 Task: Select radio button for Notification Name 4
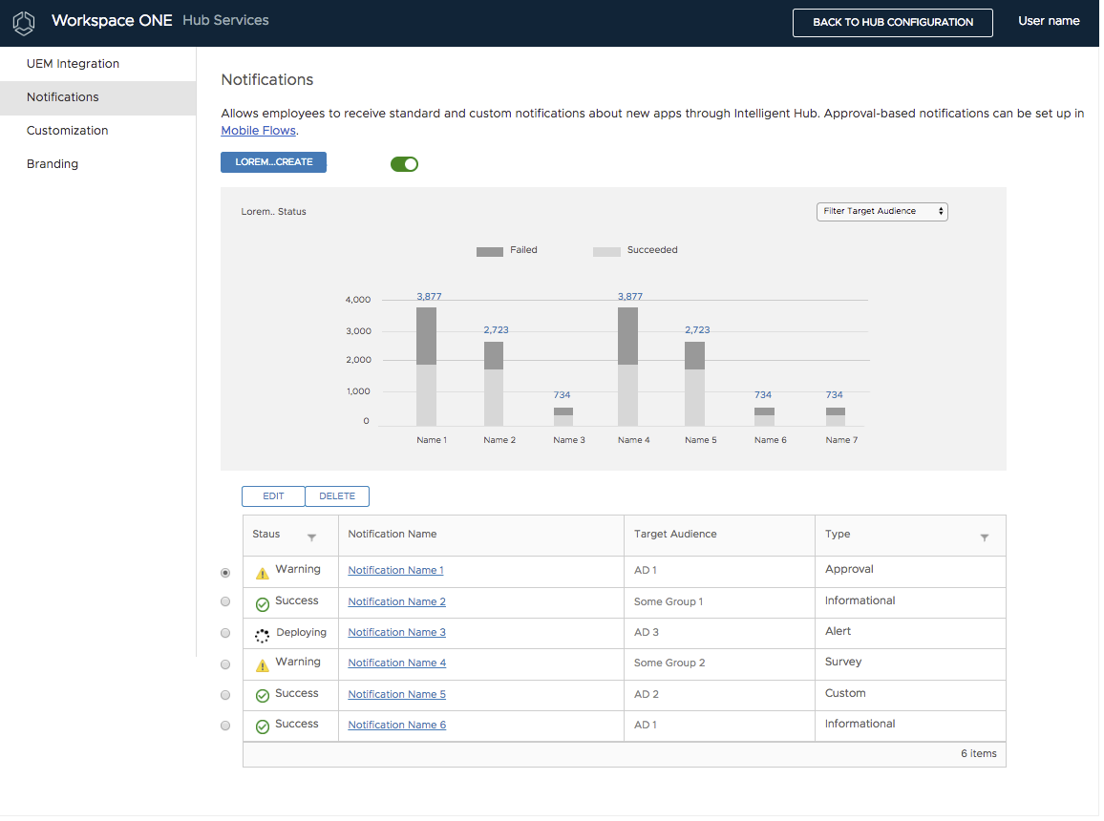click(225, 664)
